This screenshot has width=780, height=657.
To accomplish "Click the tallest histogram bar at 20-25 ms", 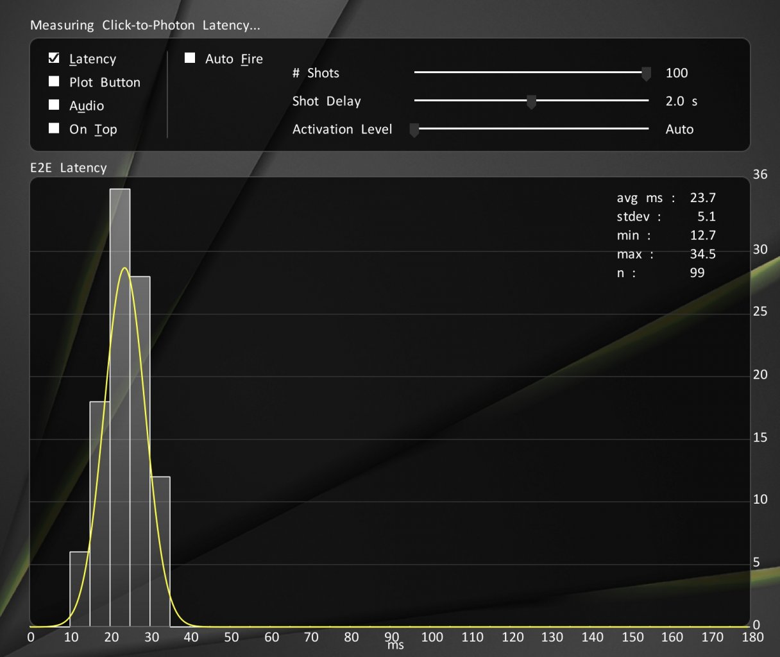I will click(x=120, y=408).
